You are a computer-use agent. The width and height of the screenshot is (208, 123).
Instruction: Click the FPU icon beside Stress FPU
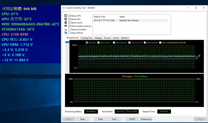[x=66, y=19]
